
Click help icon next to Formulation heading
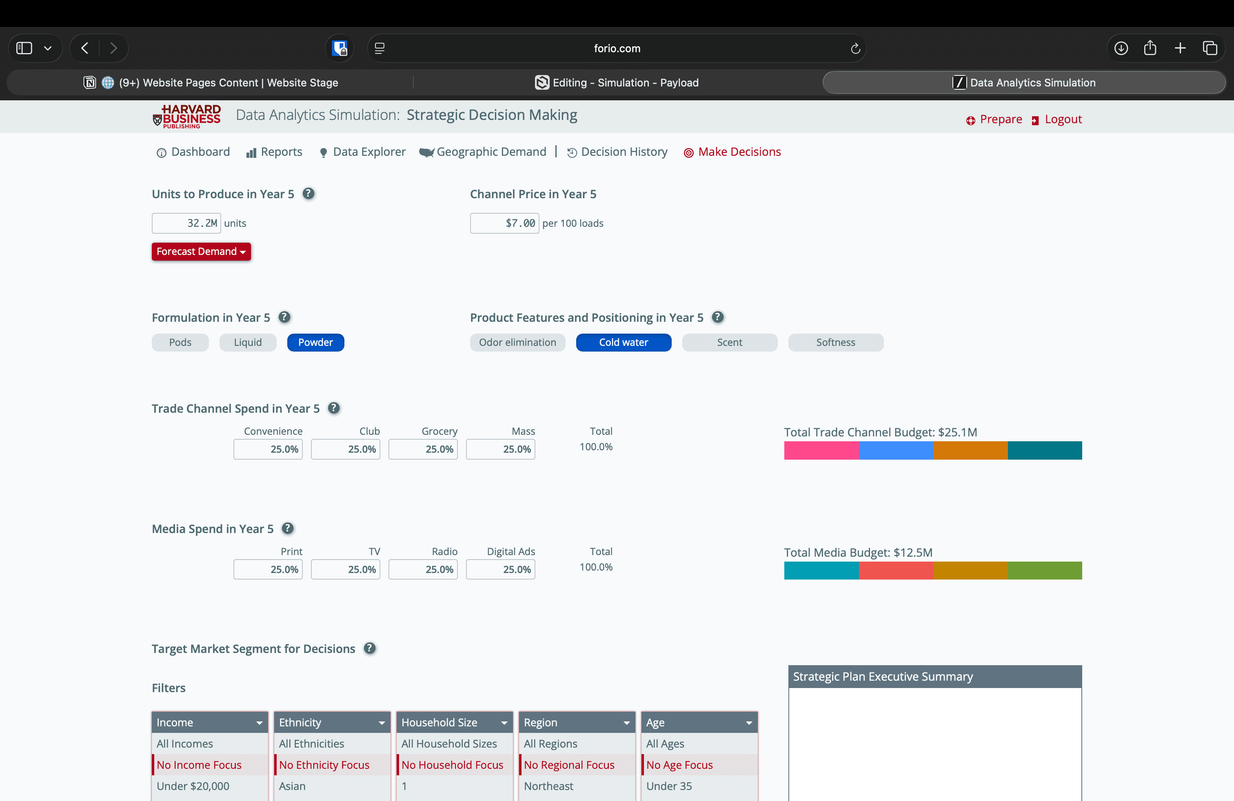tap(284, 317)
